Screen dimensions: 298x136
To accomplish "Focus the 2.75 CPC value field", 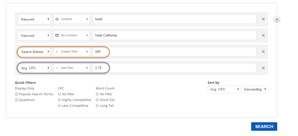I will [x=174, y=68].
